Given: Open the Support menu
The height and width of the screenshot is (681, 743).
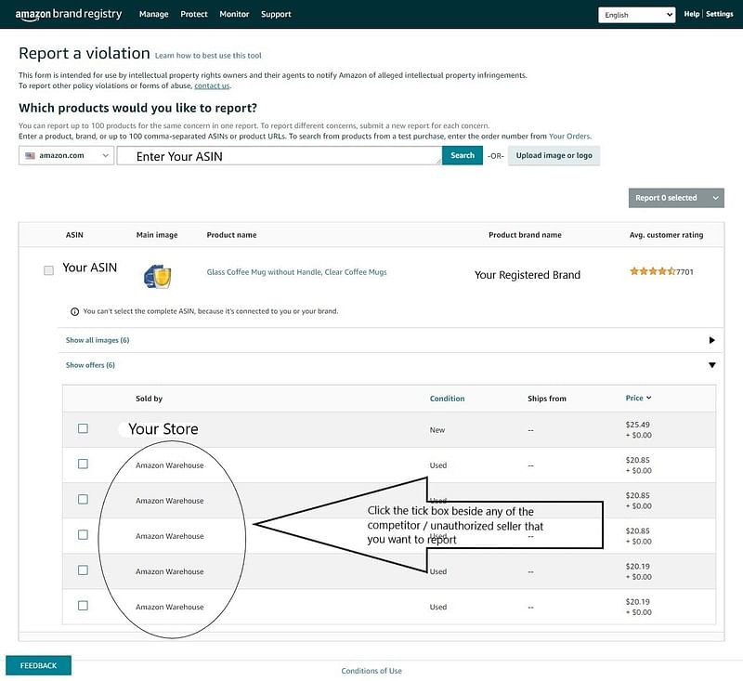Looking at the screenshot, I should (276, 14).
